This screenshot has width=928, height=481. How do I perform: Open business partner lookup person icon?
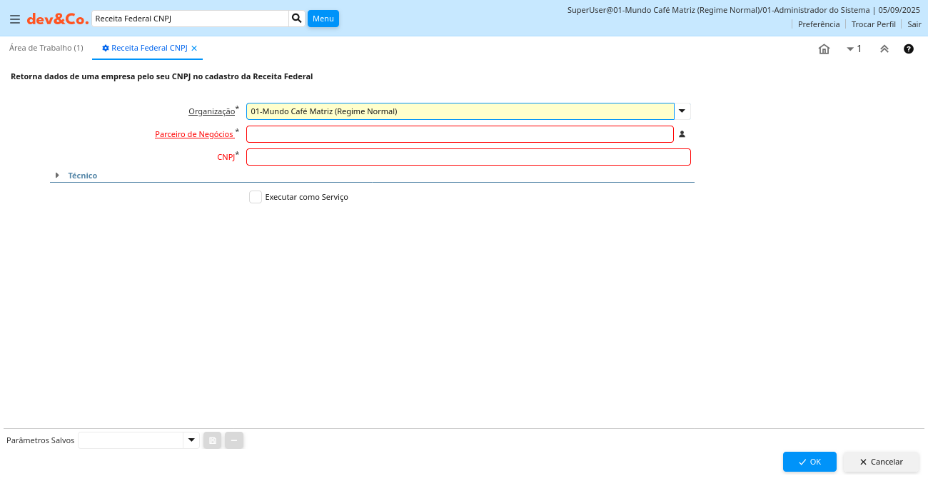(x=682, y=134)
